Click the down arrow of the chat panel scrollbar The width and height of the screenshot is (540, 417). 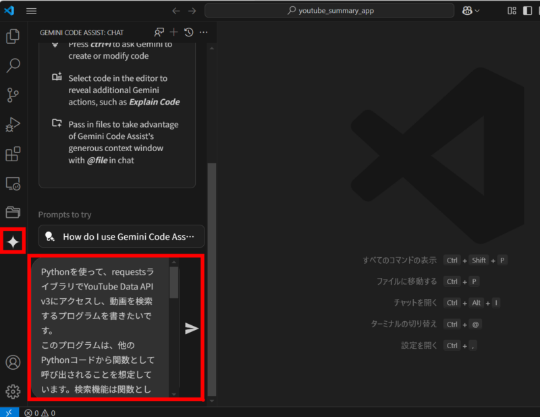point(212,401)
